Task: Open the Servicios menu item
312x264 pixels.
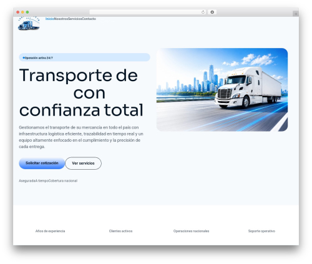Action: [75, 19]
